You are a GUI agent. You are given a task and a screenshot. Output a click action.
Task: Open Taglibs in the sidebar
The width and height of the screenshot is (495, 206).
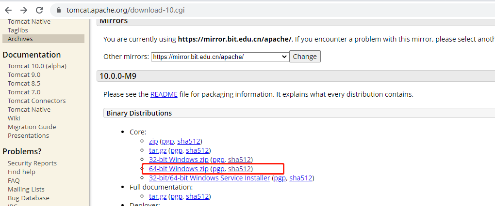18,30
